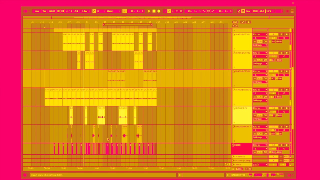The height and width of the screenshot is (180, 320).
Task: Solo the DEODORANT F track
Action: [281, 127]
